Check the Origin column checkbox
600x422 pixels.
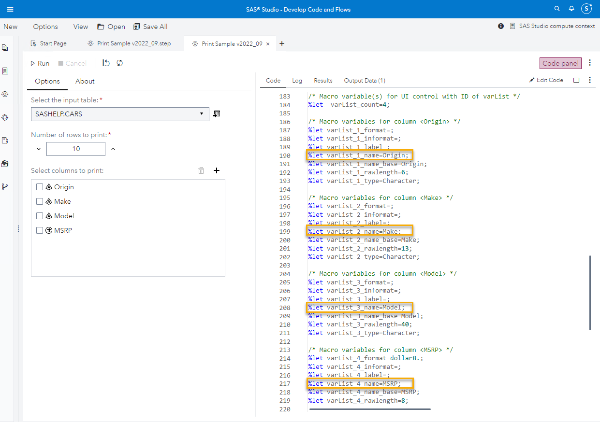(40, 186)
